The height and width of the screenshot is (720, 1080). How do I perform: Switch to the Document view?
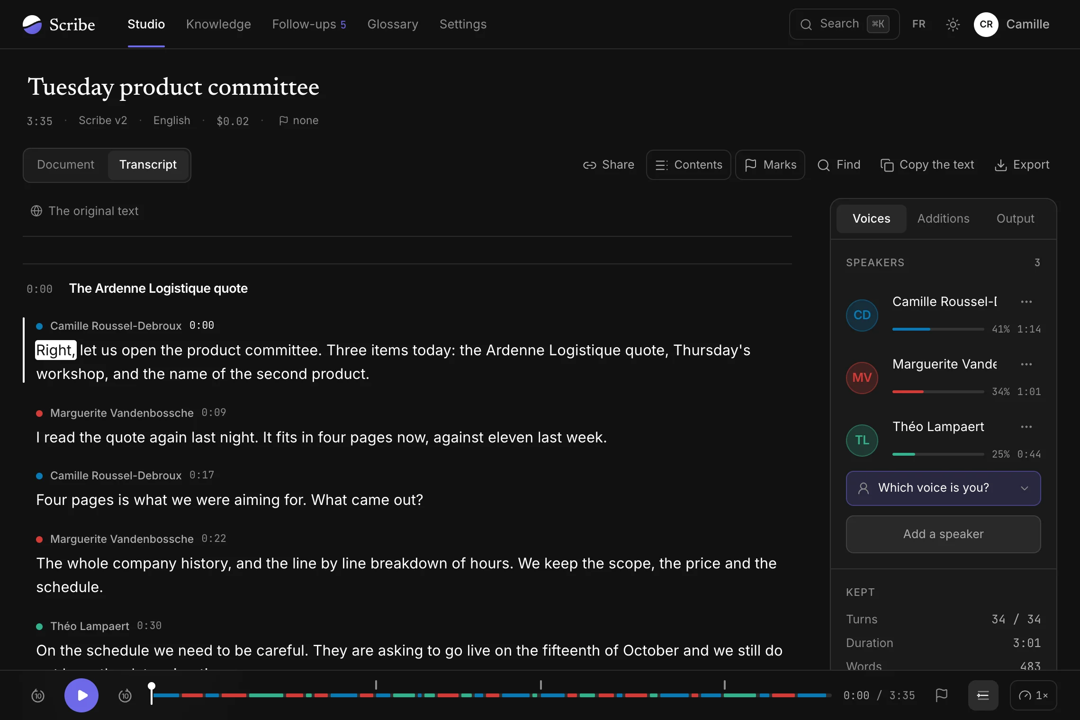tap(66, 165)
